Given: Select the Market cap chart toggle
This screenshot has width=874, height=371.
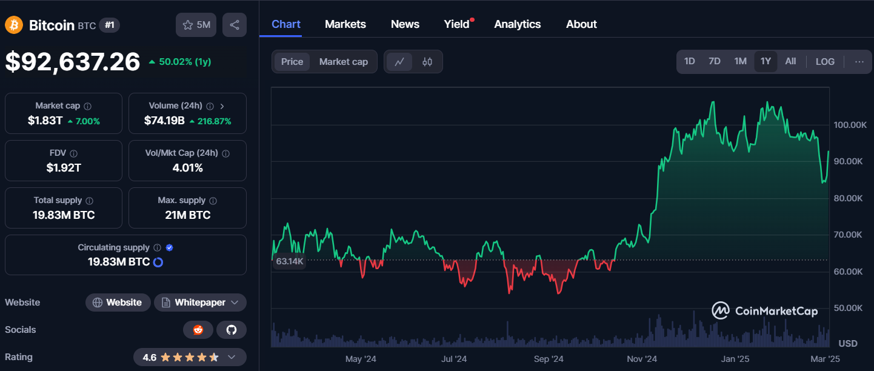Looking at the screenshot, I should click(344, 62).
